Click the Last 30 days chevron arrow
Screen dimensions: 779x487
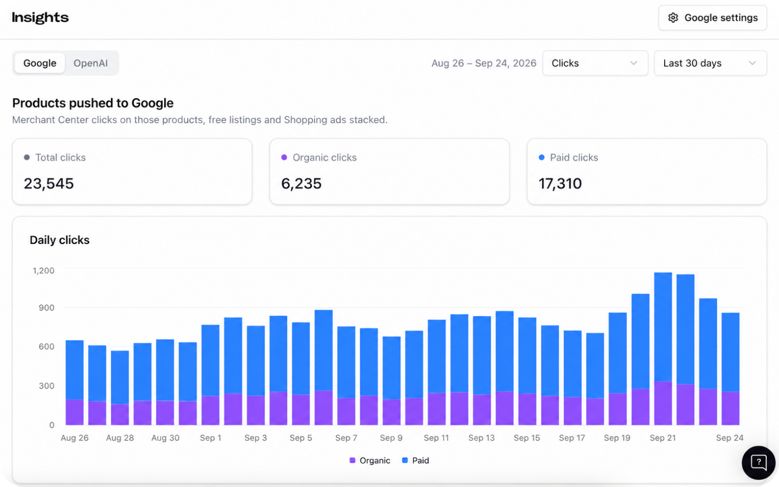tap(752, 63)
